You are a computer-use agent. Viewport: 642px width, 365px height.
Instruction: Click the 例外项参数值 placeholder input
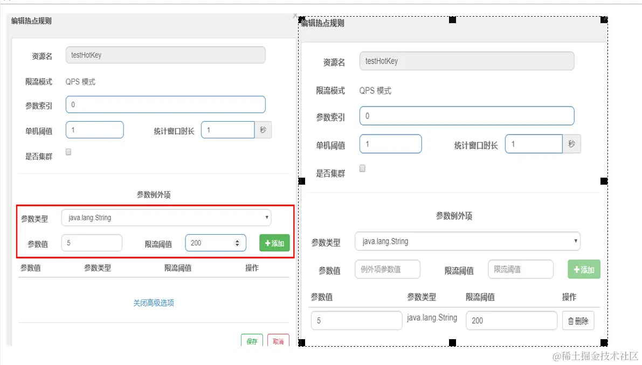388,269
